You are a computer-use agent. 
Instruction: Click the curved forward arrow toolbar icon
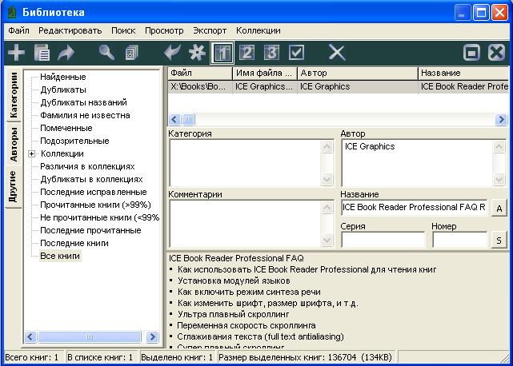[x=66, y=53]
